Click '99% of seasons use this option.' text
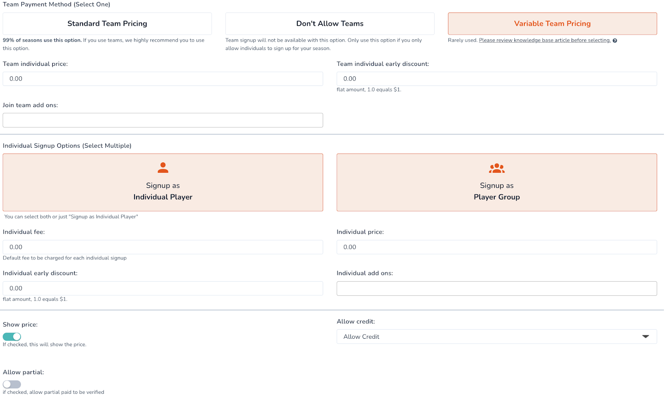The height and width of the screenshot is (403, 668). (42, 40)
